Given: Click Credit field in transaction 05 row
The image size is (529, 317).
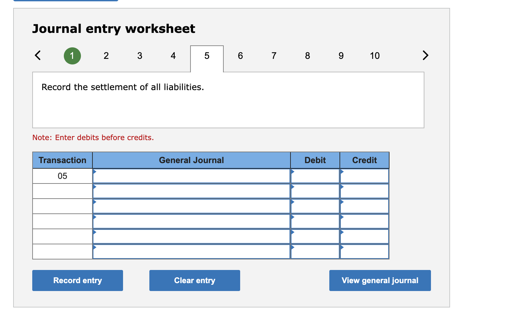Looking at the screenshot, I should tap(365, 176).
